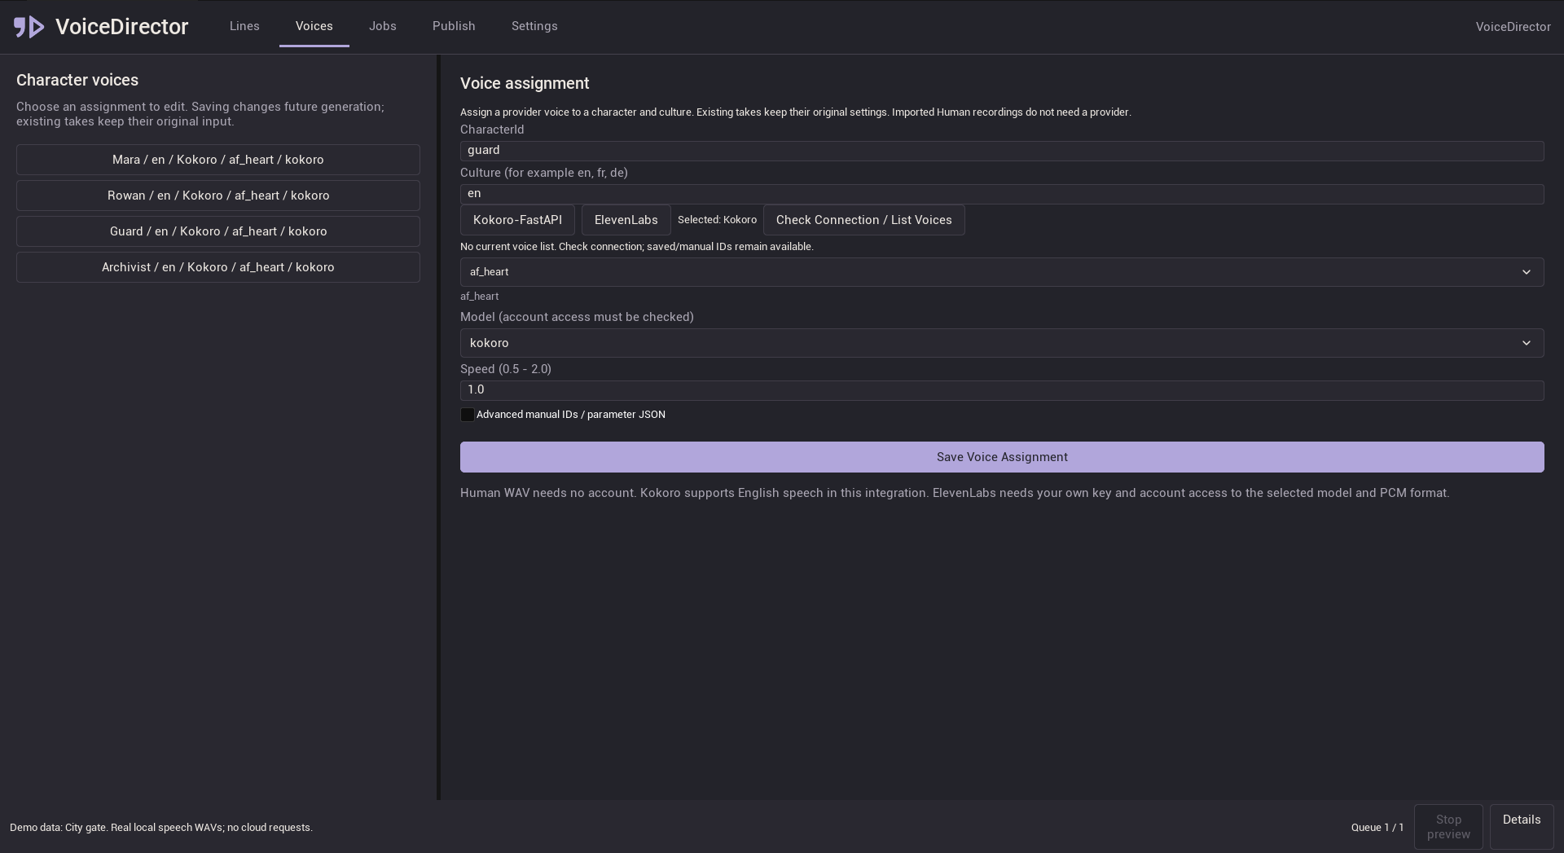
Task: Click the Demo data status message
Action: 161,827
